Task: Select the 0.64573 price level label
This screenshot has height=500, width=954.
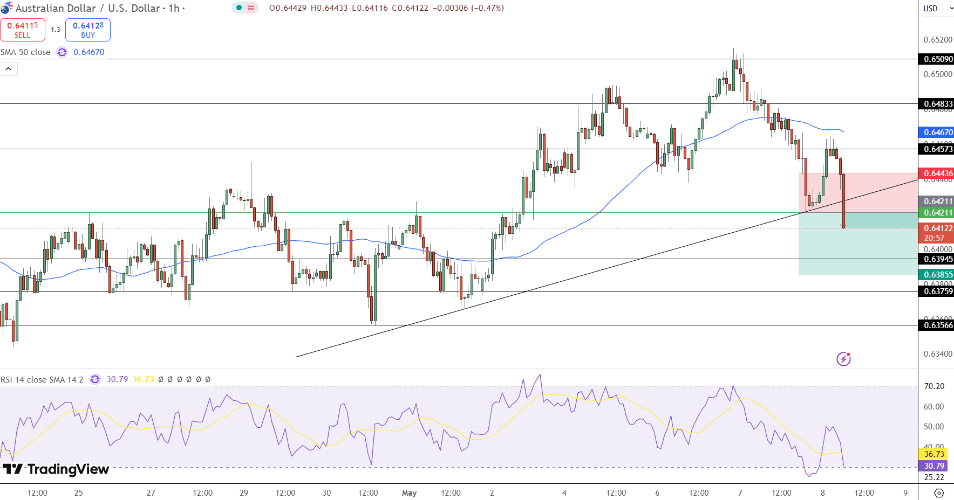Action: tap(936, 149)
